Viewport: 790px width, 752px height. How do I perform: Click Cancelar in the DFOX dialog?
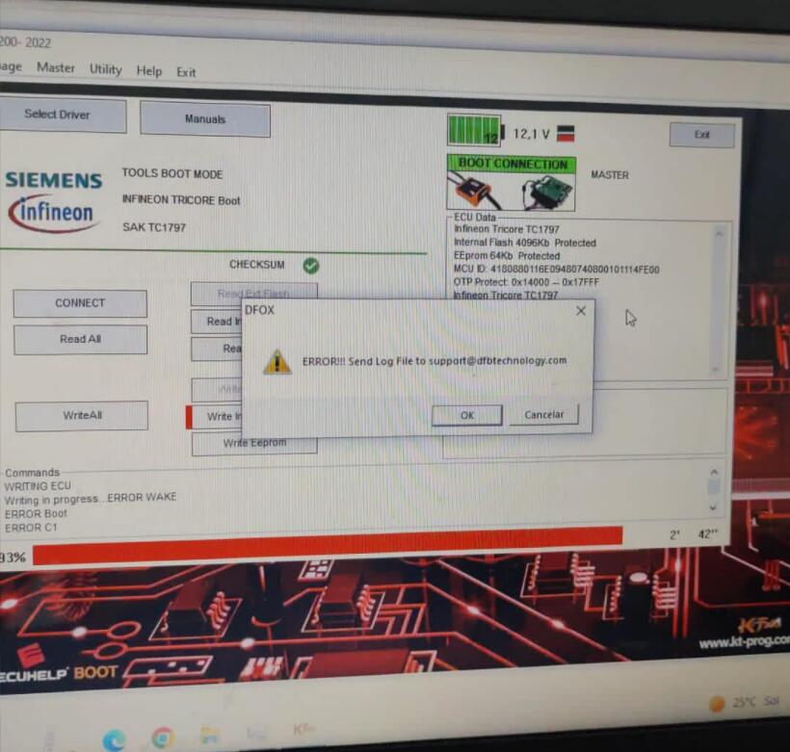[x=544, y=415]
